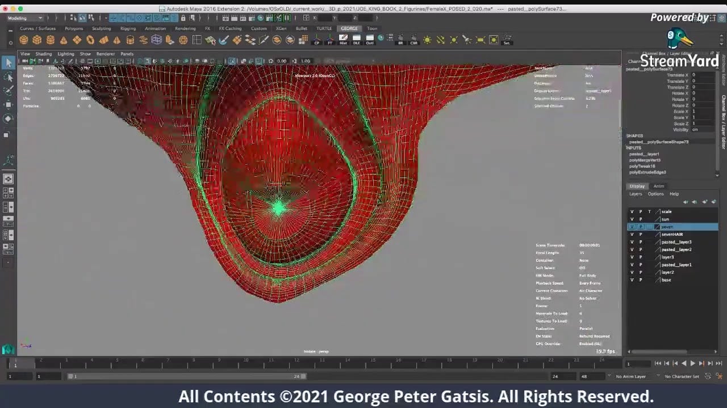Open the No Character Set dropdown
Viewport: 727px width, 408px height.
pyautogui.click(x=682, y=376)
